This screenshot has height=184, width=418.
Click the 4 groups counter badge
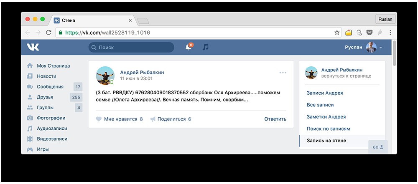[x=79, y=108]
